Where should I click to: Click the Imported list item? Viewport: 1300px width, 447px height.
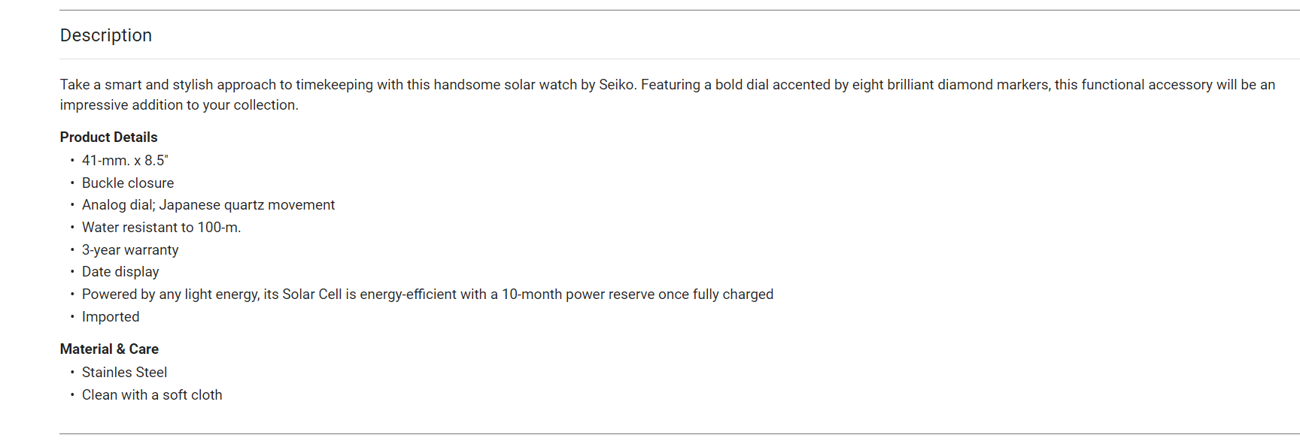tap(111, 317)
